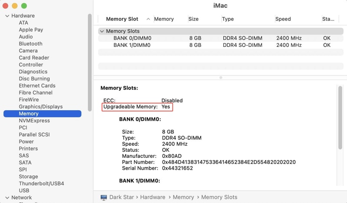
Task: Select the highlighted Memory sidebar item
Action: click(x=43, y=114)
